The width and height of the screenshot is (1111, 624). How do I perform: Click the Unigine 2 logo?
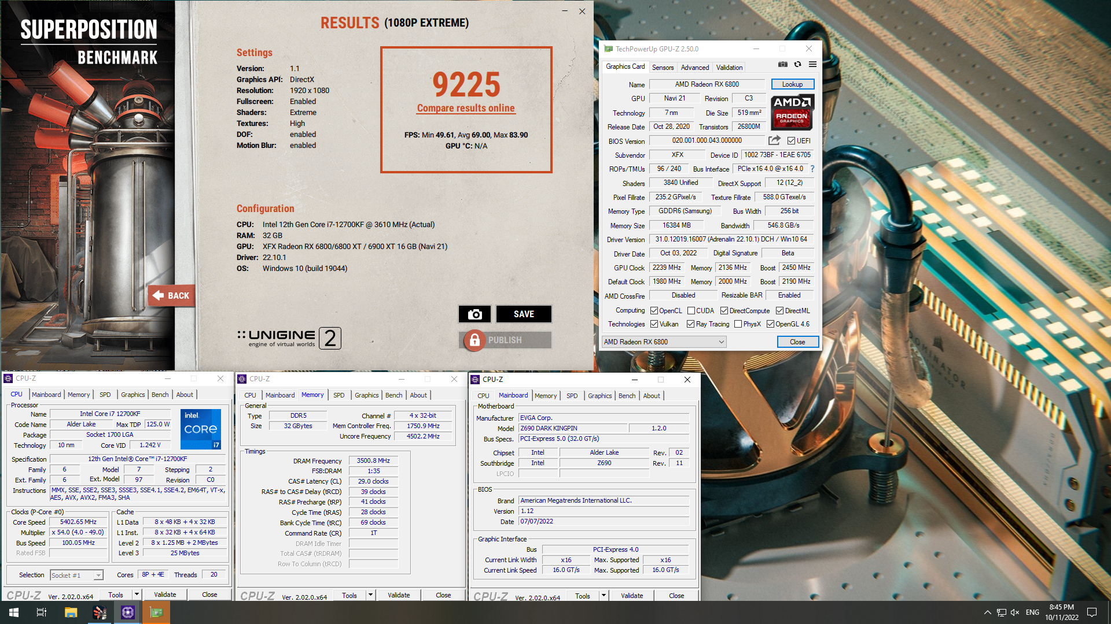click(289, 338)
